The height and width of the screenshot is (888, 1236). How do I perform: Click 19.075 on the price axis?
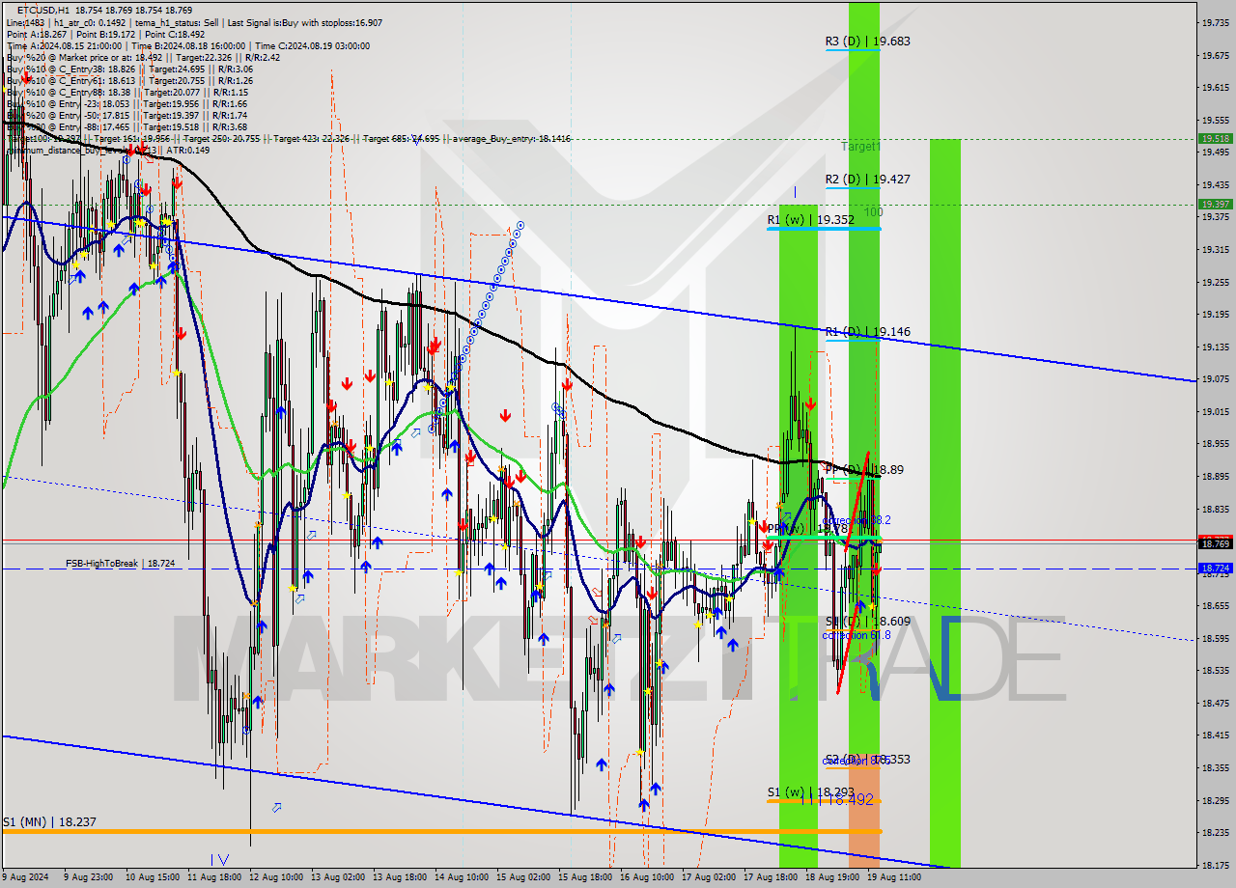[x=1215, y=378]
